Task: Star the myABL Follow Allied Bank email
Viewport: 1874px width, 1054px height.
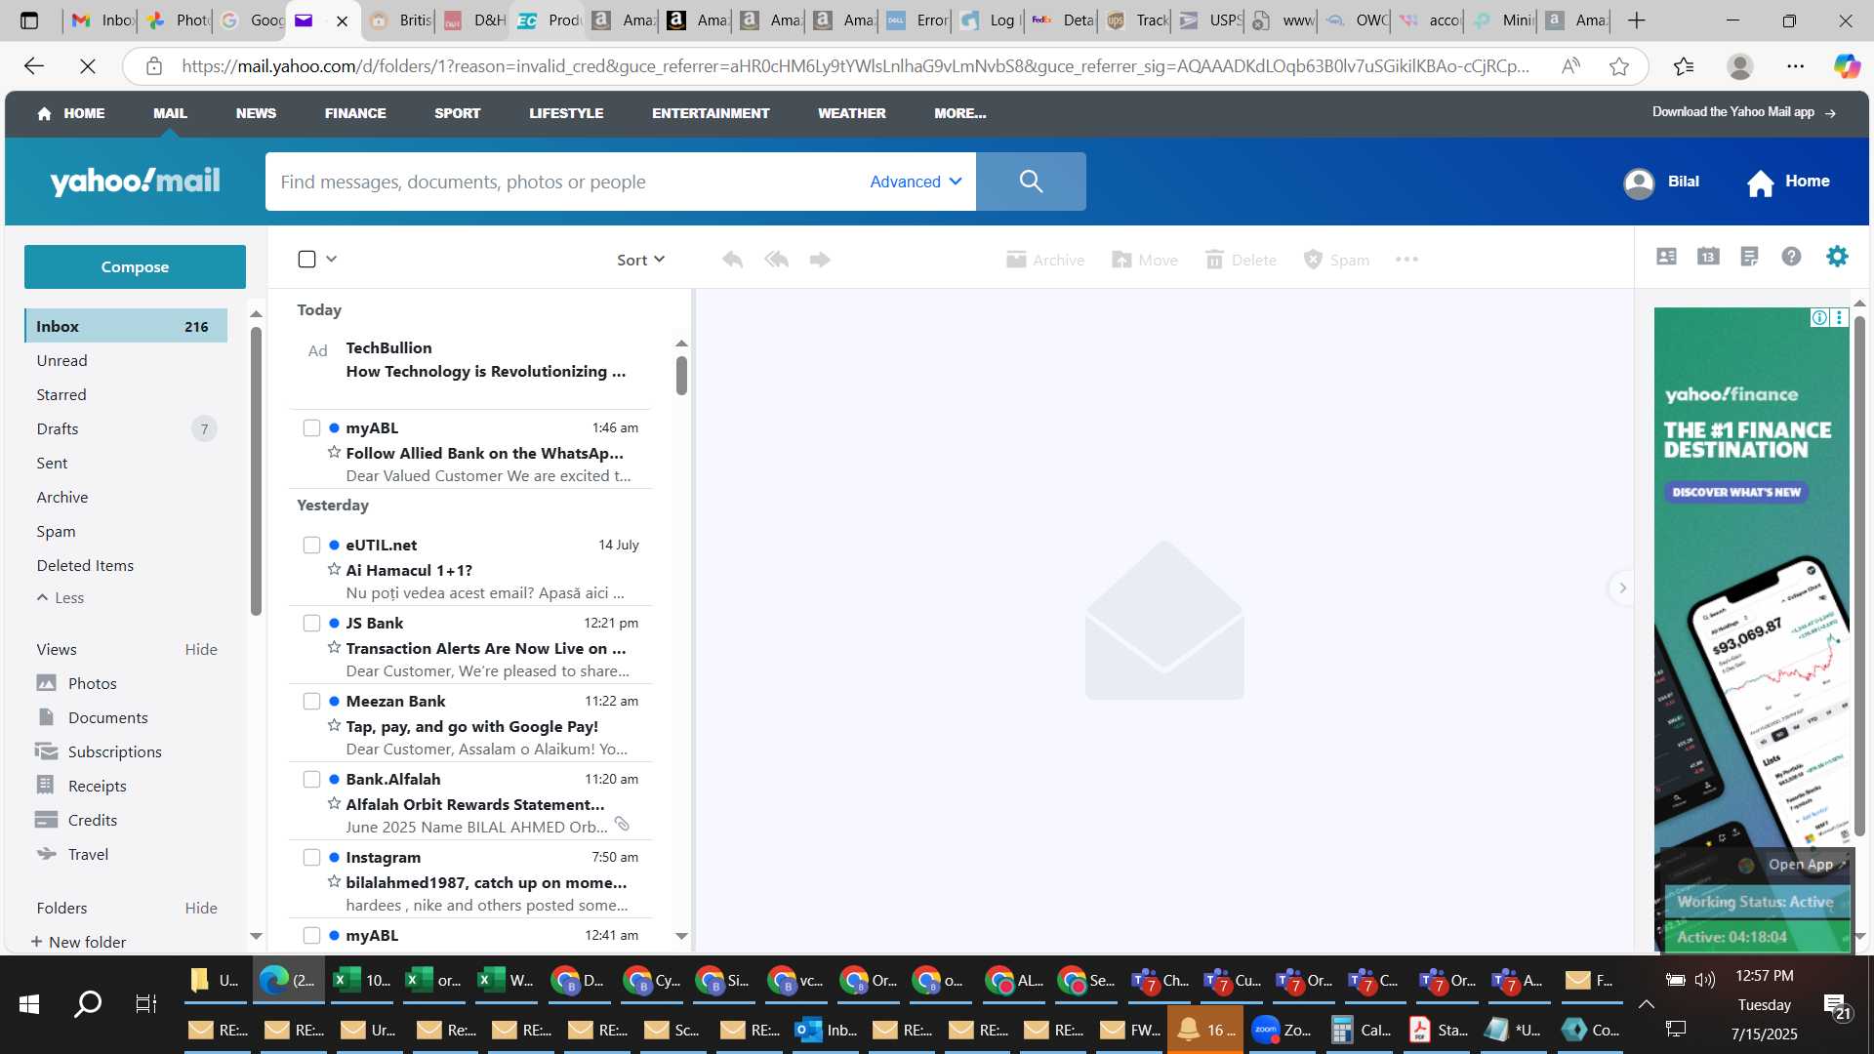Action: [x=334, y=453]
